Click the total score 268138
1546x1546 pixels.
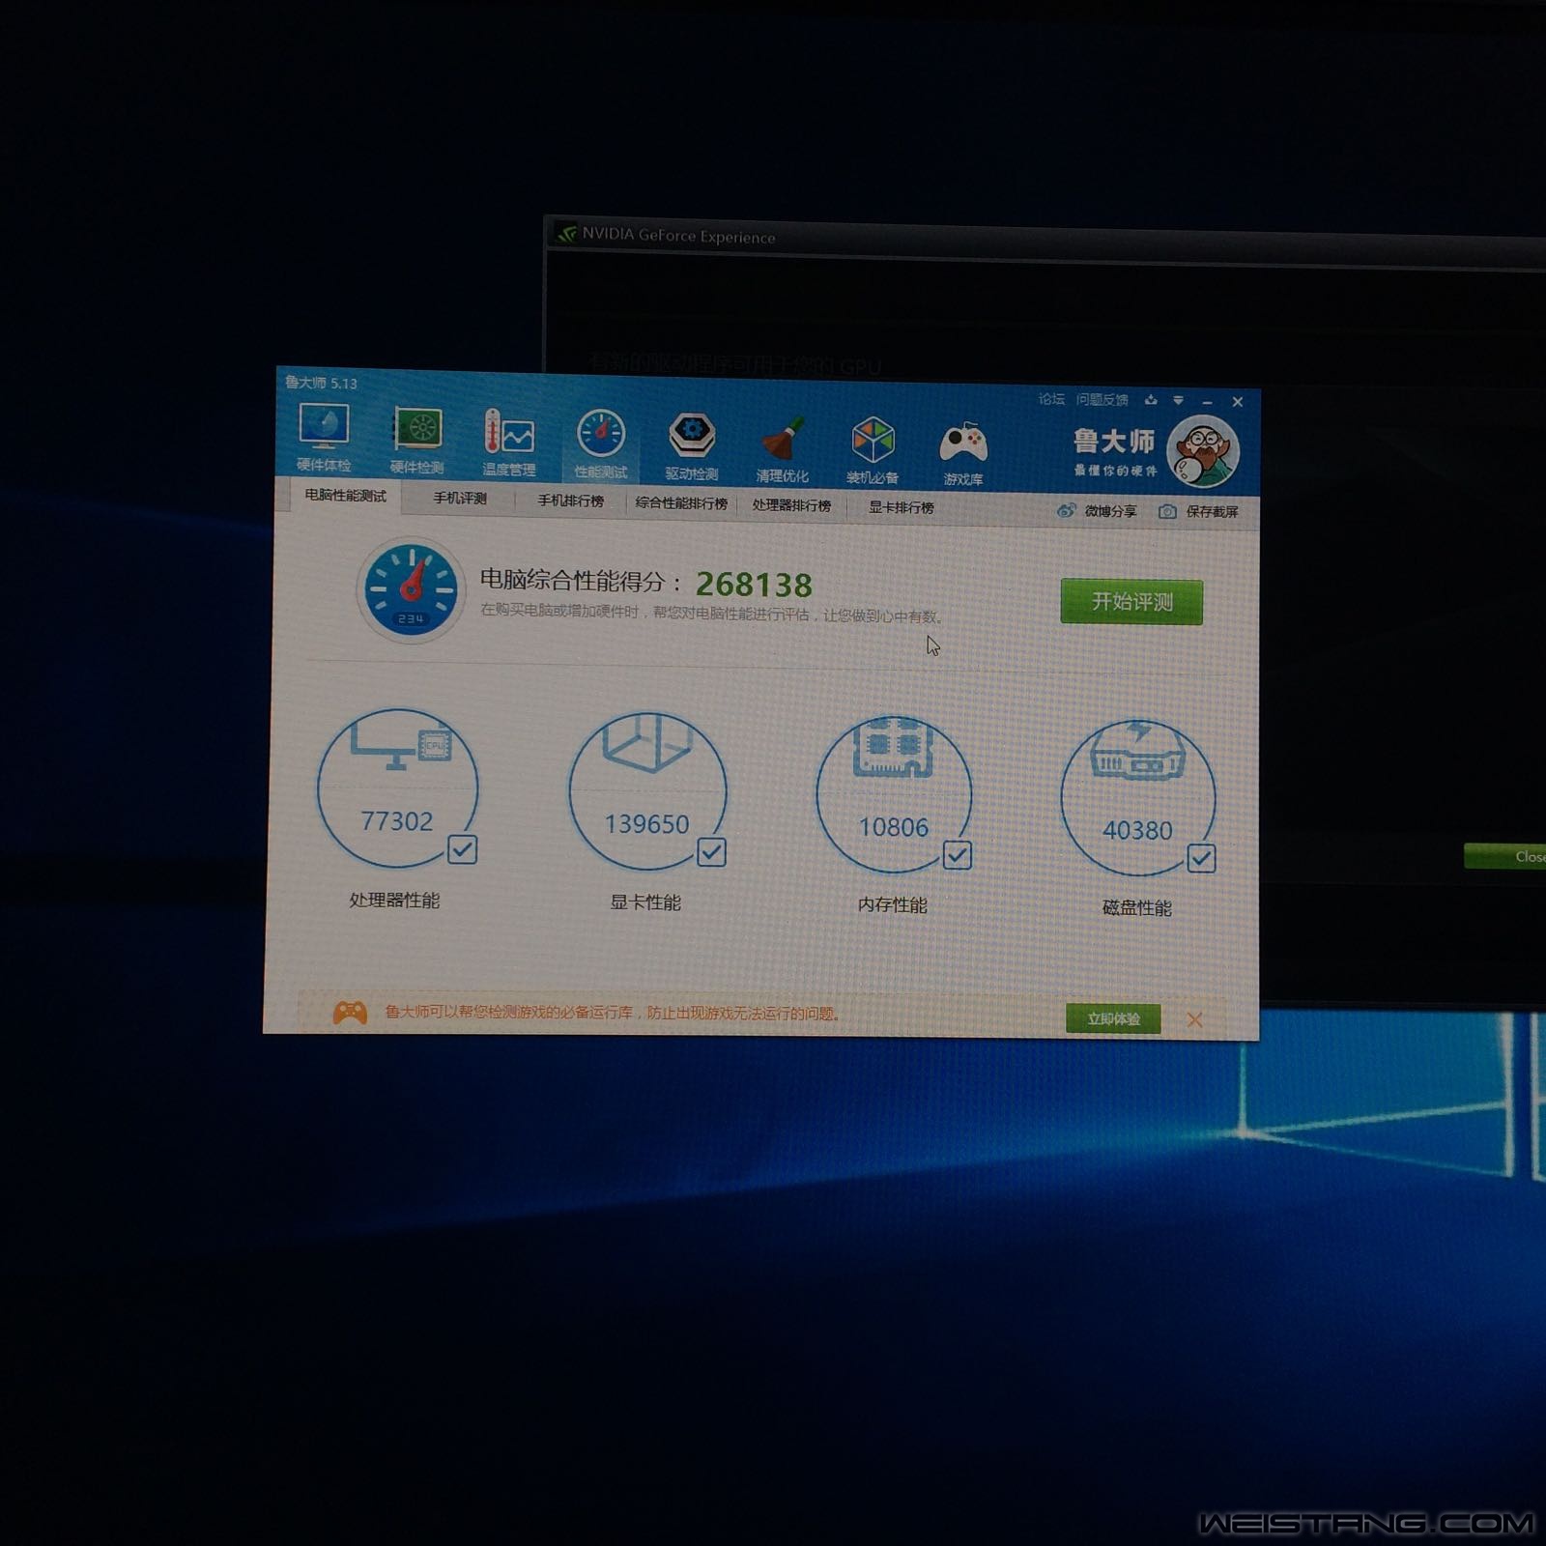(754, 585)
